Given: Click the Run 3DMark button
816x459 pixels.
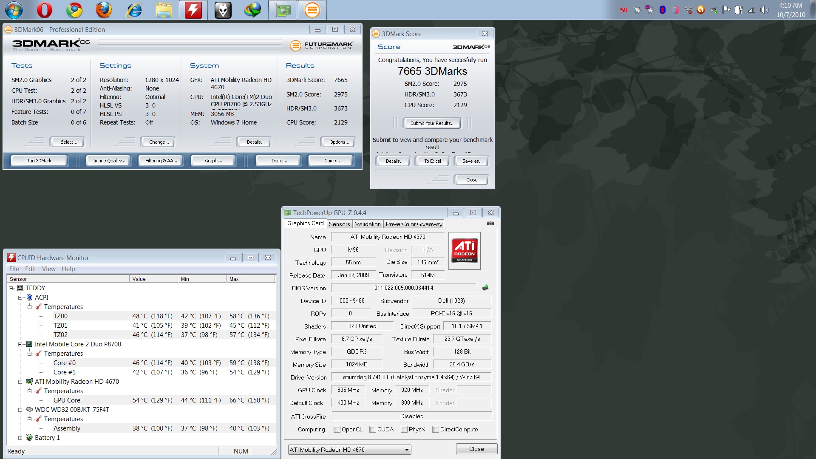Looking at the screenshot, I should pos(39,161).
